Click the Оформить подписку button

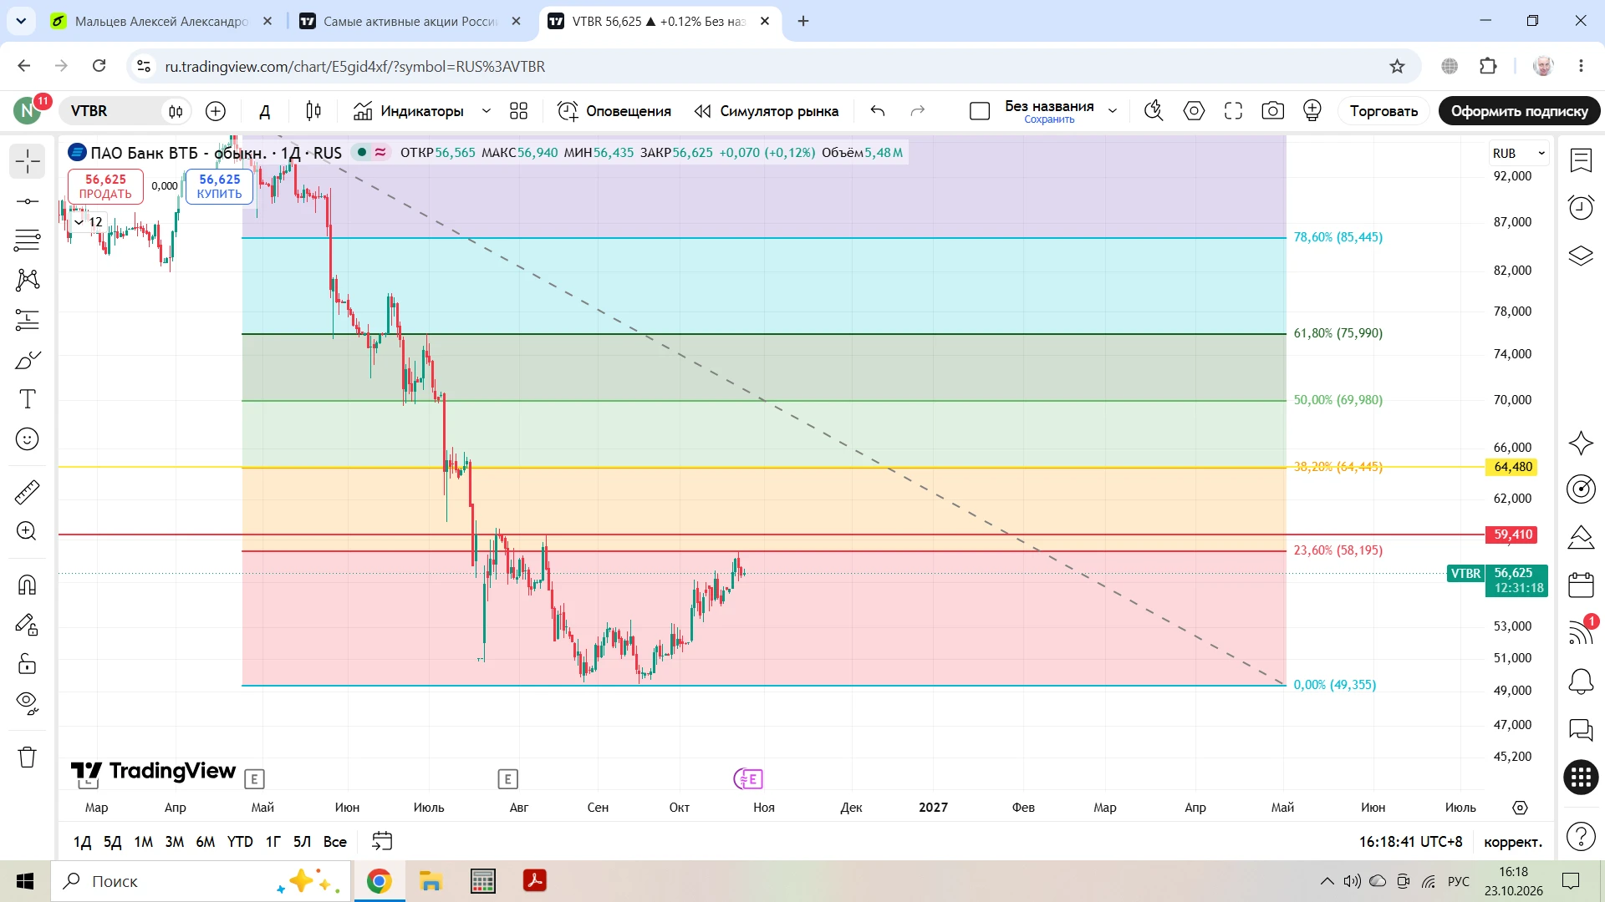tap(1519, 111)
